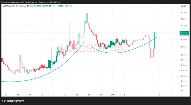Click the 0.1520 price axis label

pos(184,71)
